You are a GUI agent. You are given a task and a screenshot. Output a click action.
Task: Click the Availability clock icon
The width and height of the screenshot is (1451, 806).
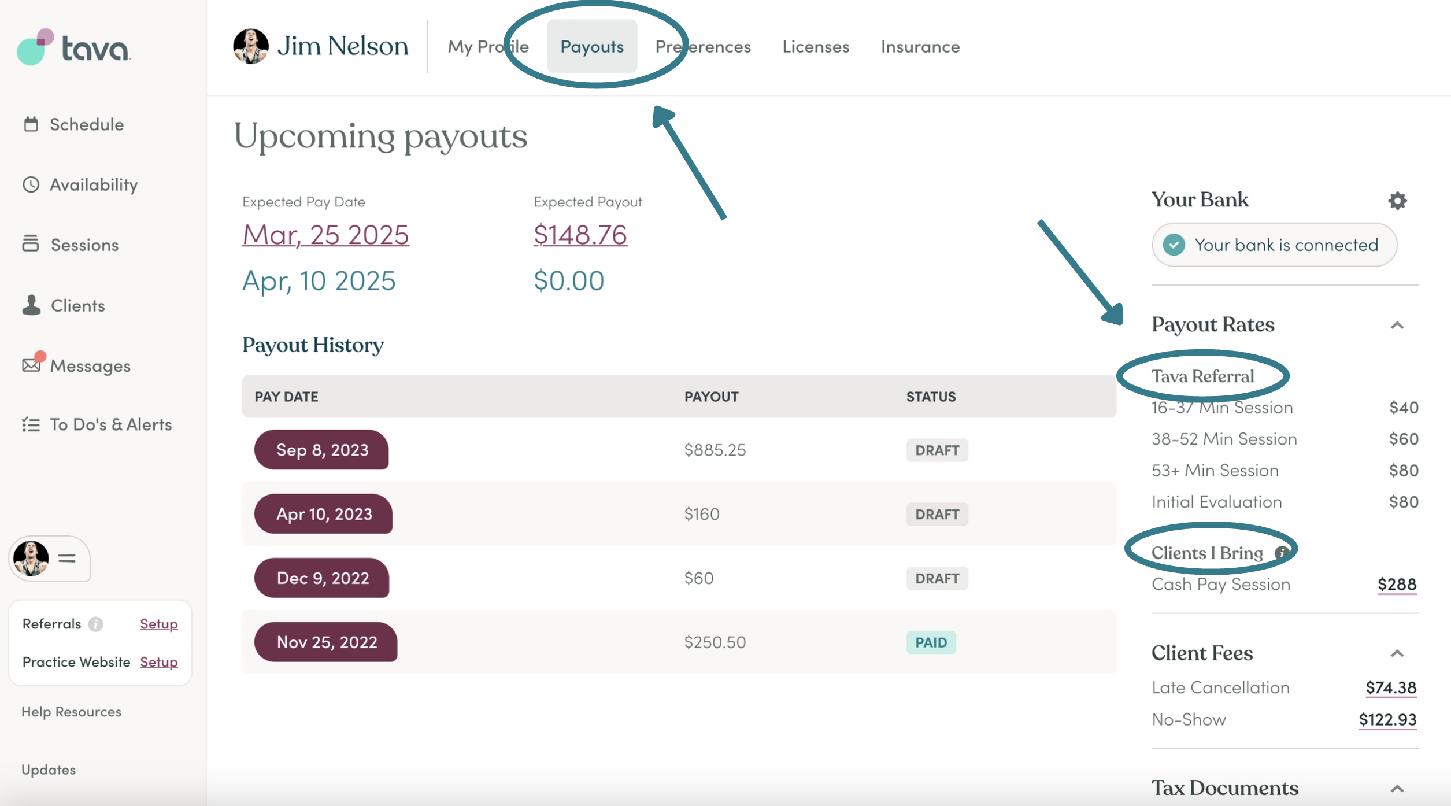tap(31, 184)
